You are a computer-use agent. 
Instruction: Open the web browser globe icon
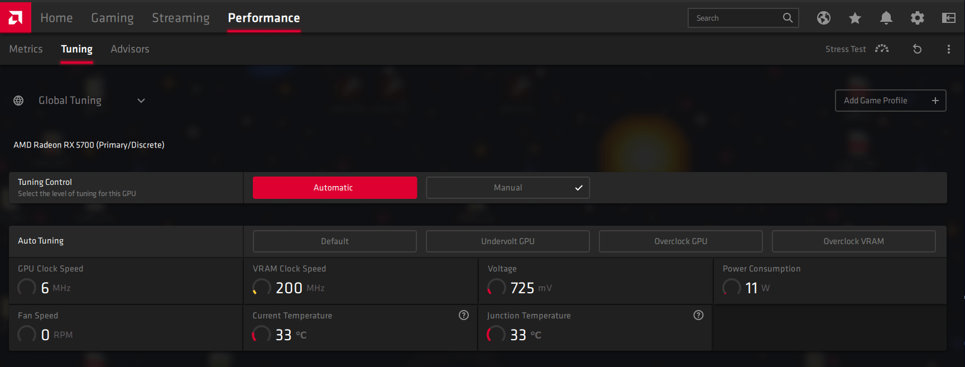824,18
